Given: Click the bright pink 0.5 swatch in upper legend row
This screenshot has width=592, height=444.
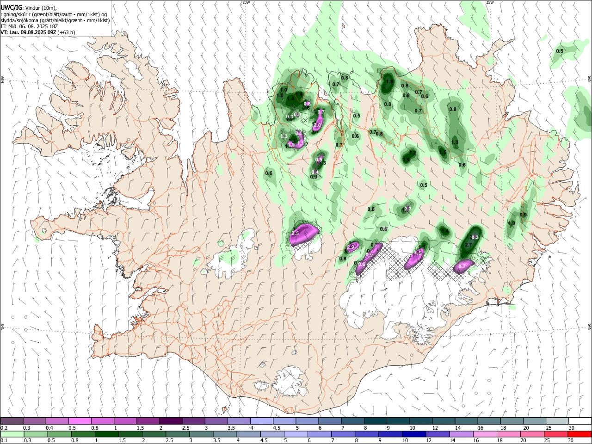Looking at the screenshot, I should [x=80, y=421].
